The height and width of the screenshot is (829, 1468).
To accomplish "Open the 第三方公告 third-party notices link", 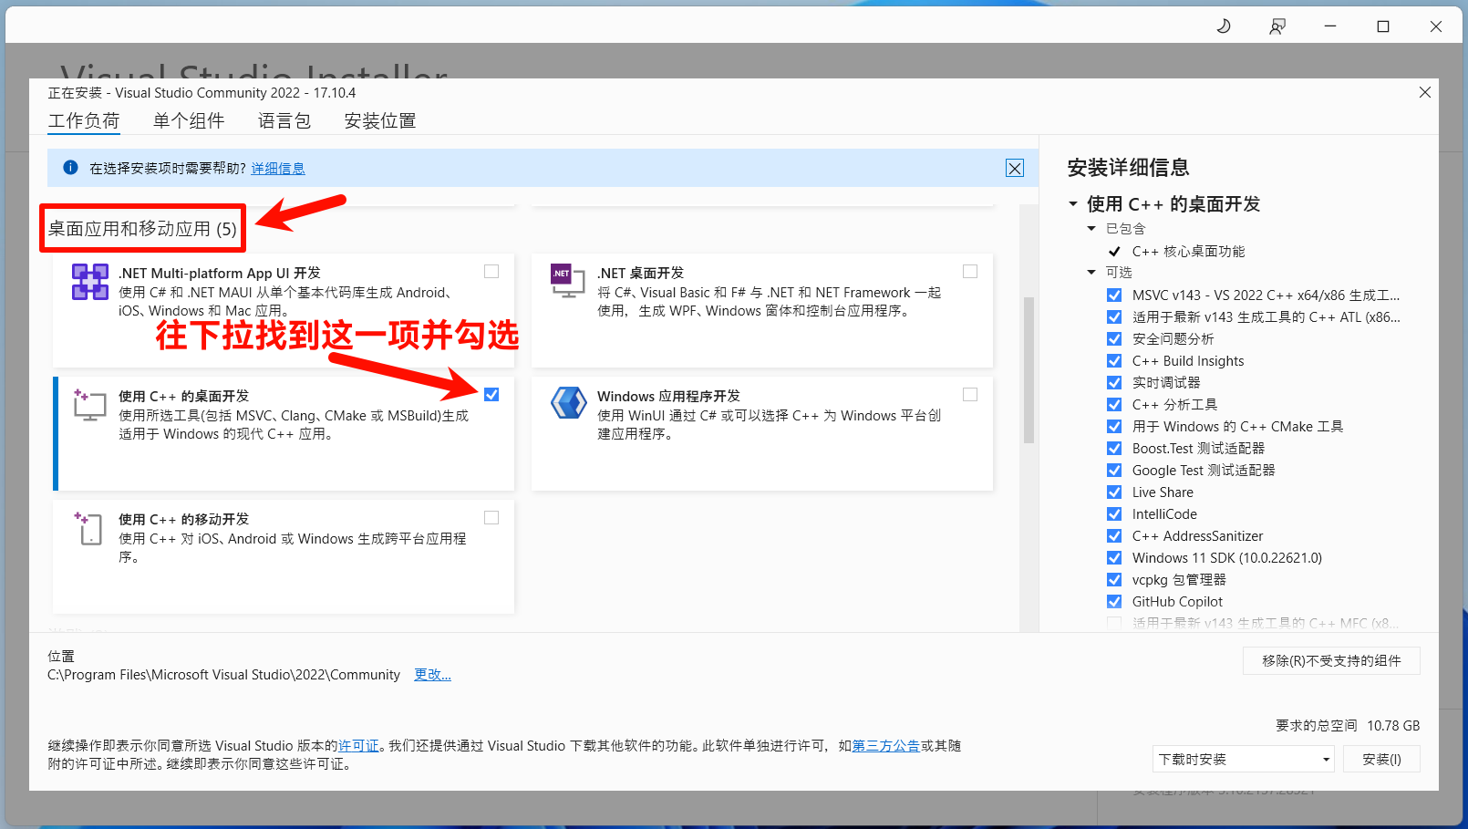I will pyautogui.click(x=885, y=746).
